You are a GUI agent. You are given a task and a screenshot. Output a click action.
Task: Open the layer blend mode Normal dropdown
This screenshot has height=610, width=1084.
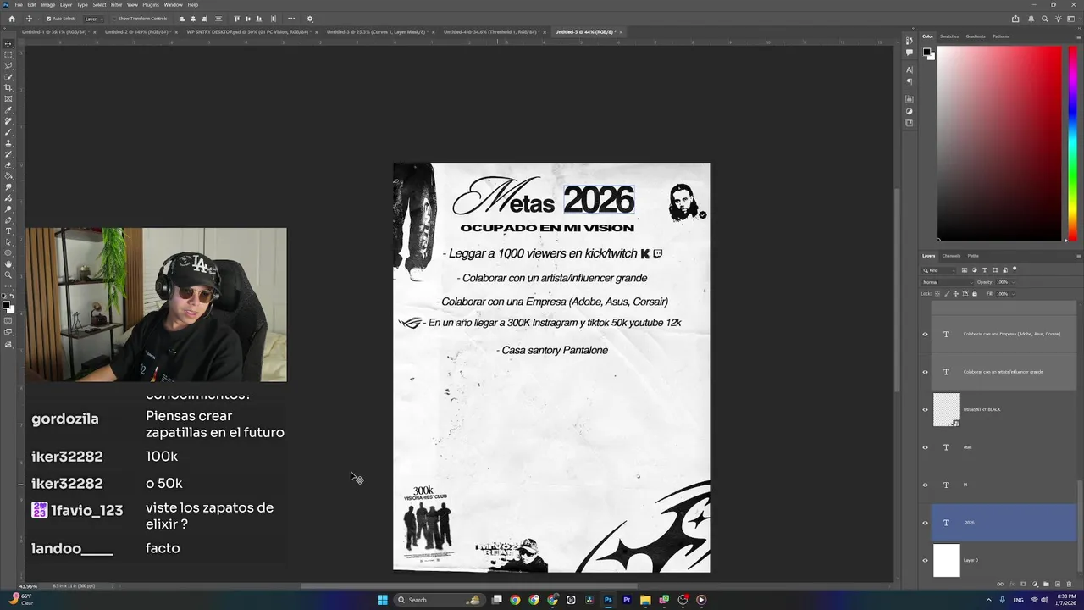(x=947, y=282)
